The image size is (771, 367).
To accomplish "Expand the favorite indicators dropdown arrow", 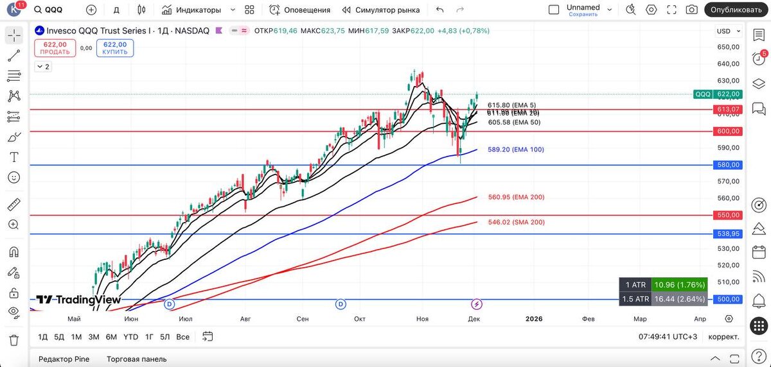I will coord(233,10).
